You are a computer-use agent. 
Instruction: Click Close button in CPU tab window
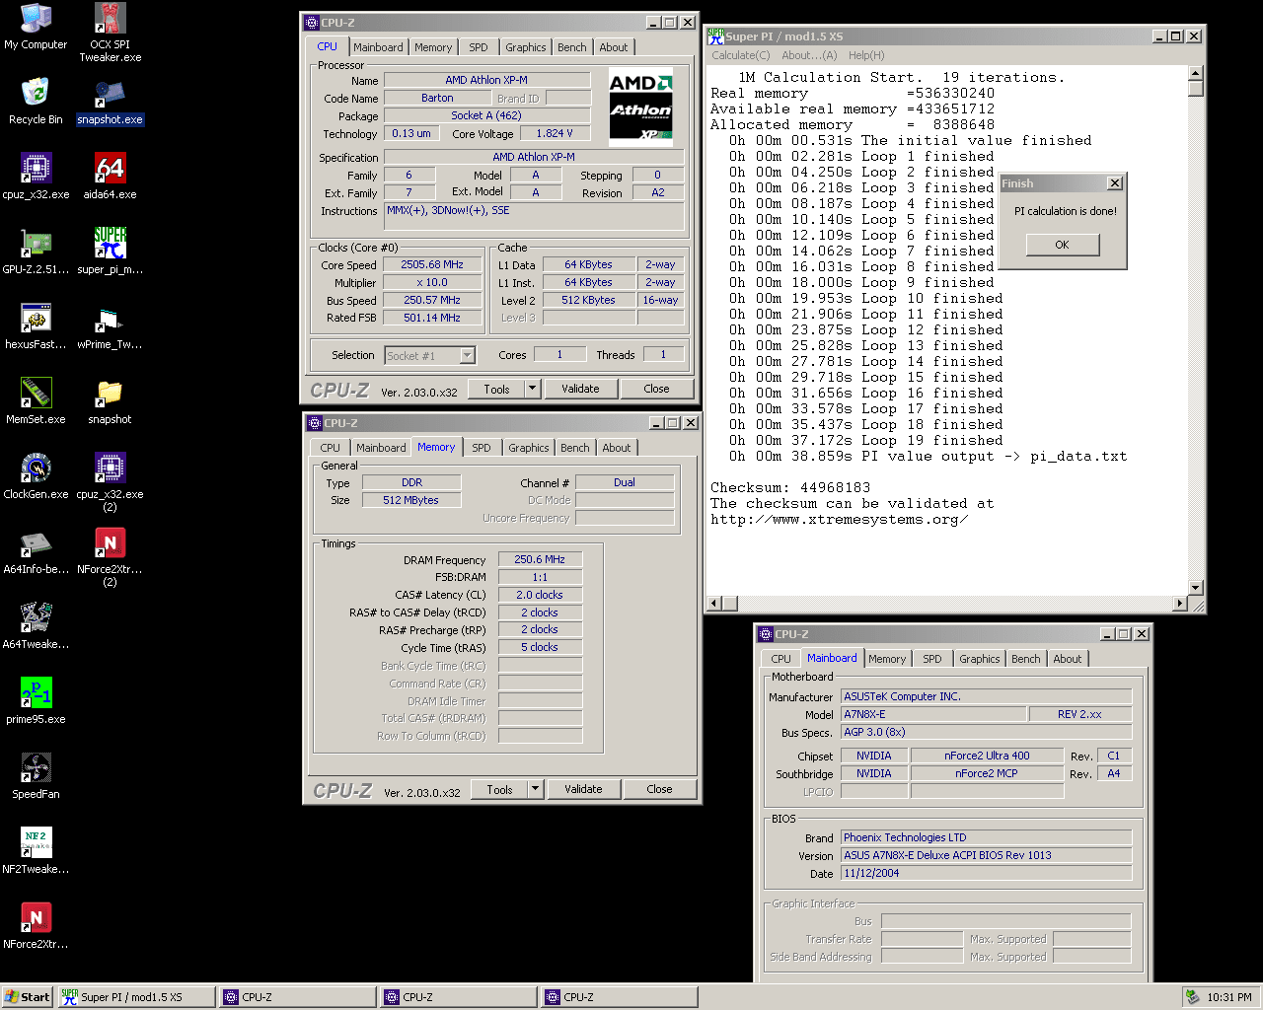[x=656, y=389]
